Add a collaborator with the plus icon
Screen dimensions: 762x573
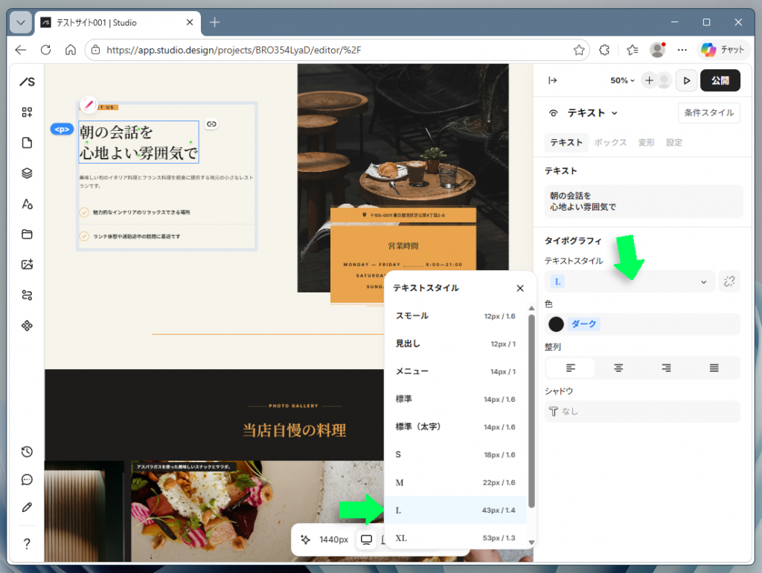click(x=649, y=80)
